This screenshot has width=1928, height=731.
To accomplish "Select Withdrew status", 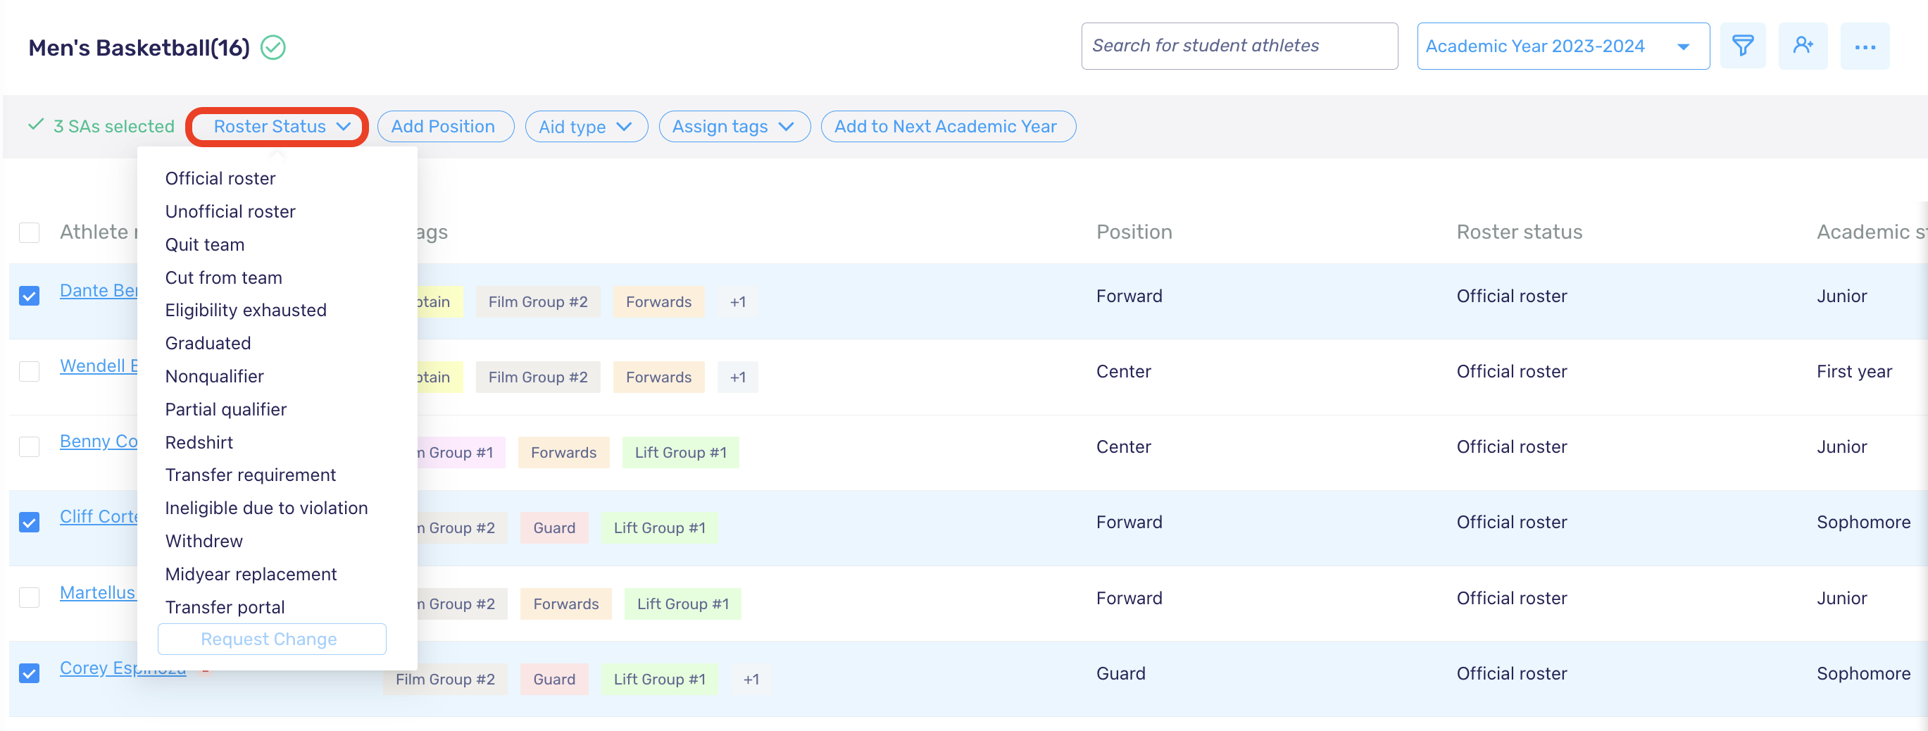I will coord(204,540).
